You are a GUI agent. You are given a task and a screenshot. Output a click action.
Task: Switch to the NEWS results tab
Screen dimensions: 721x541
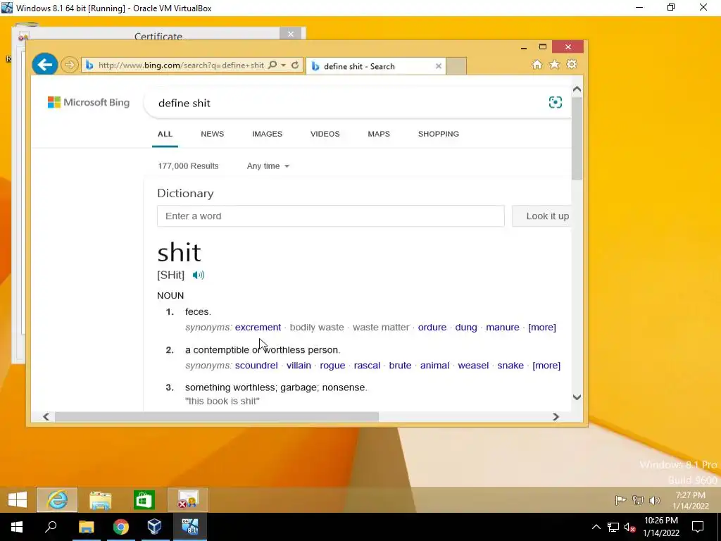[213, 134]
